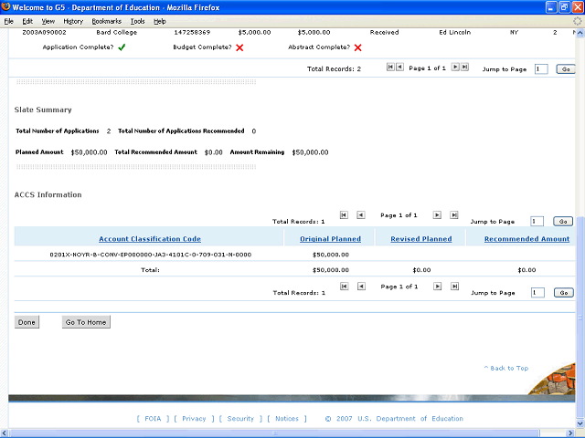
Task: Open the File menu
Action: point(8,21)
